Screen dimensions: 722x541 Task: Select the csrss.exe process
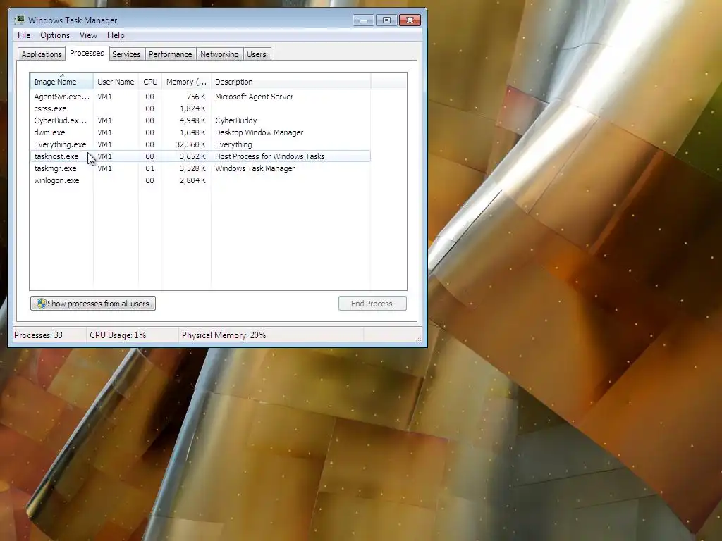pyautogui.click(x=200, y=108)
